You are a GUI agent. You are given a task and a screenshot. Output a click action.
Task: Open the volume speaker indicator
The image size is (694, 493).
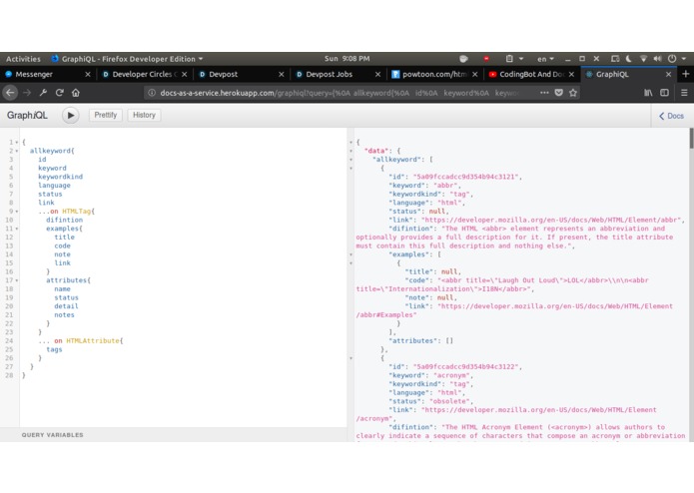tap(657, 59)
